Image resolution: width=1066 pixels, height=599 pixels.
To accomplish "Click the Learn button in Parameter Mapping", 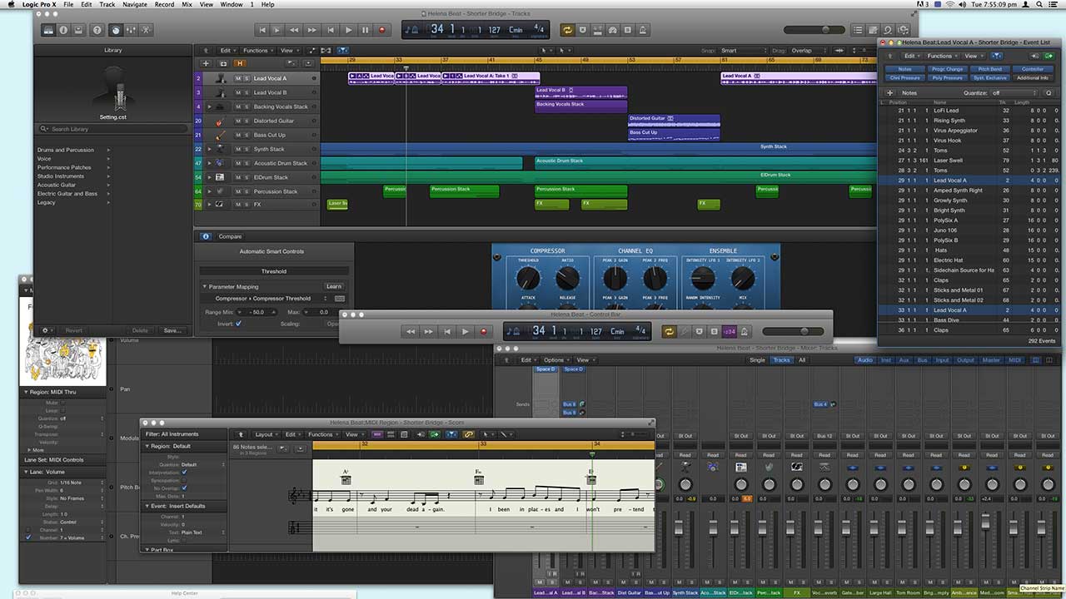I will coord(333,286).
